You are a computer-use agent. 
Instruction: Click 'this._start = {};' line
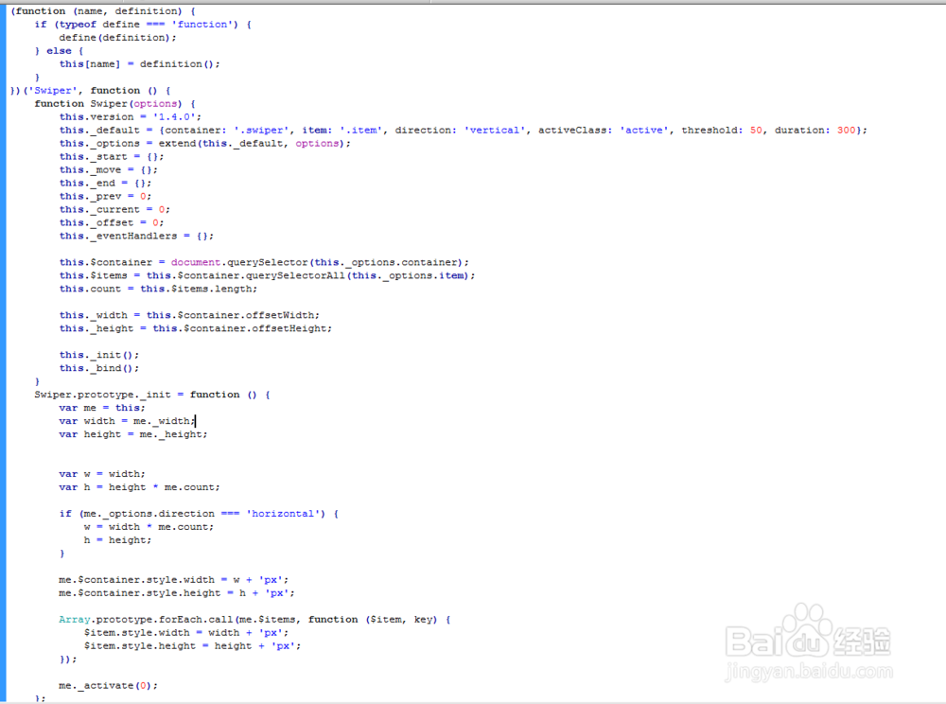(112, 157)
